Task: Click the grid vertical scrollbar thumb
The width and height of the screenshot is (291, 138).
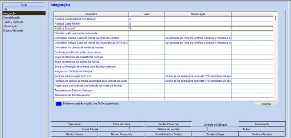Action: (x=275, y=18)
